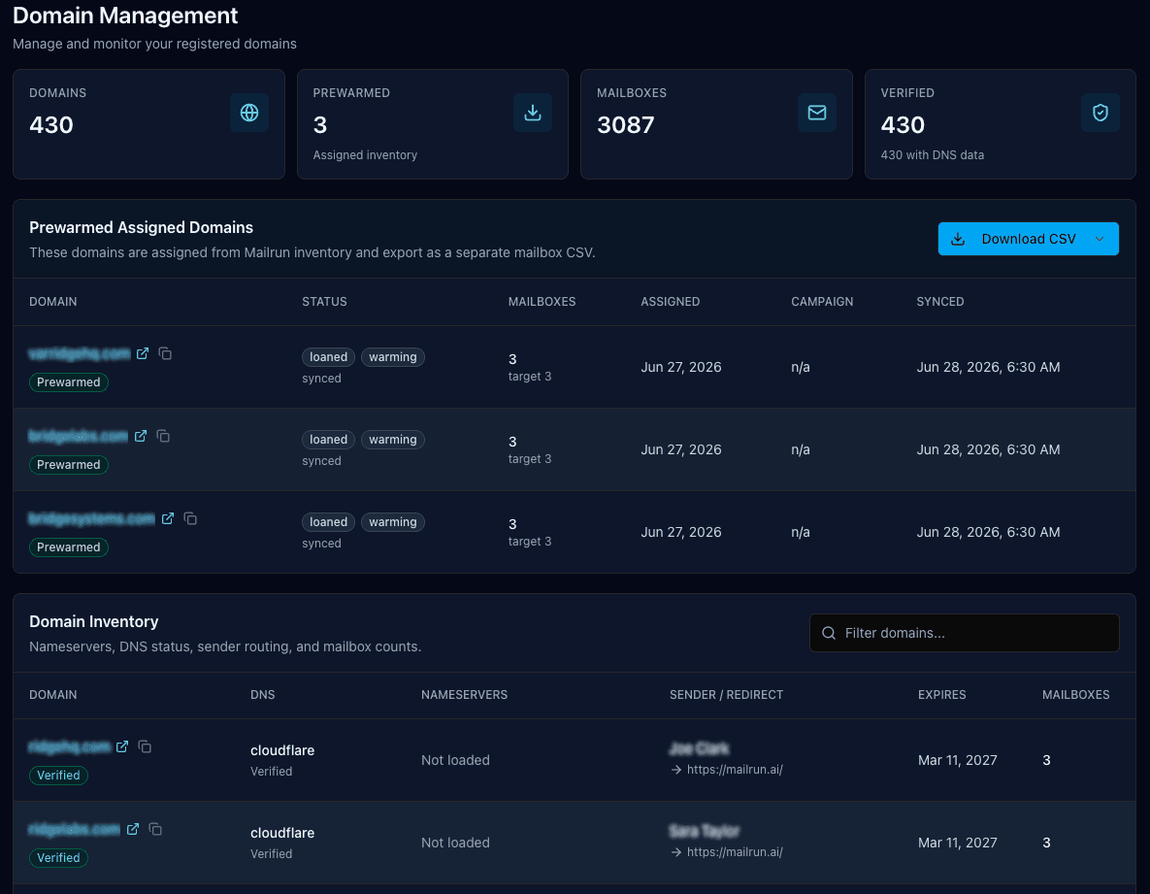Viewport: 1150px width, 894px height.
Task: Click the warming tag in third prewarmed row
Action: (392, 522)
